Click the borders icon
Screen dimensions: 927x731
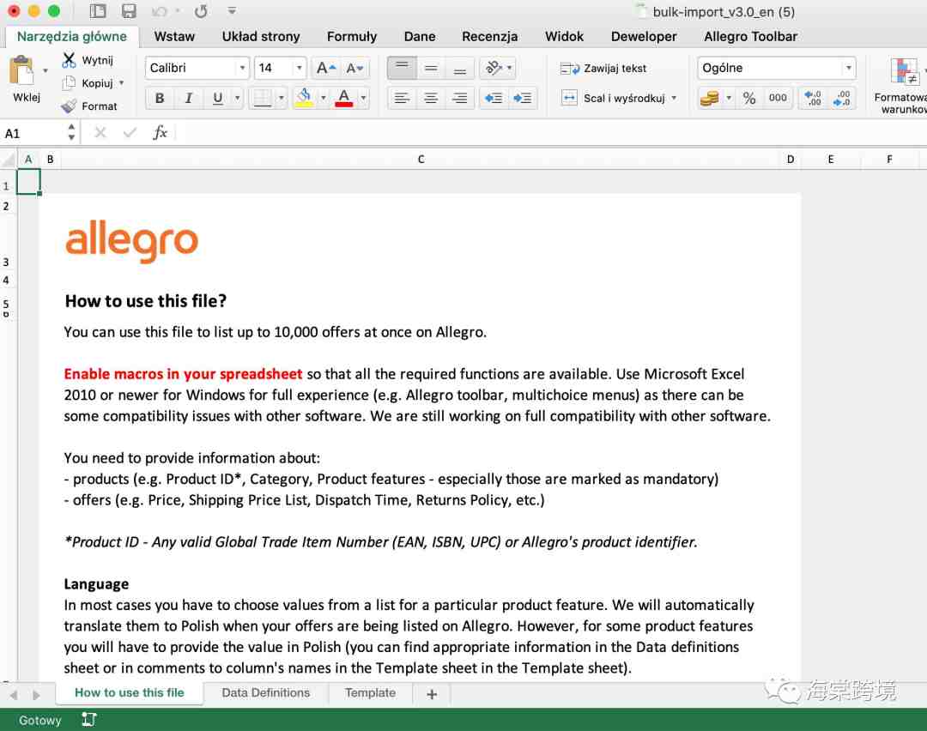262,98
